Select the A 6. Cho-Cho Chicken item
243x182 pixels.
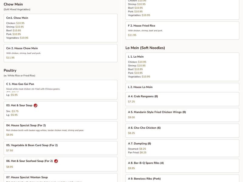[x=182, y=130]
